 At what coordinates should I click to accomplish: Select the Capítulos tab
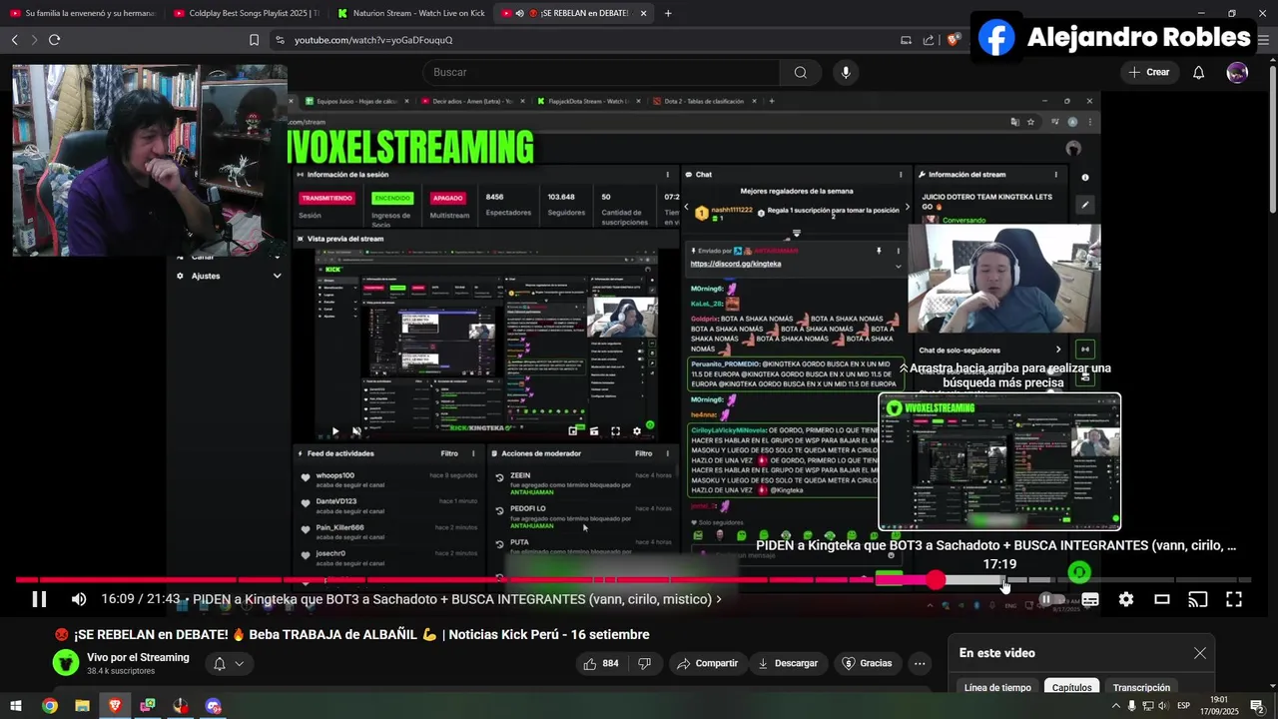pyautogui.click(x=1072, y=688)
